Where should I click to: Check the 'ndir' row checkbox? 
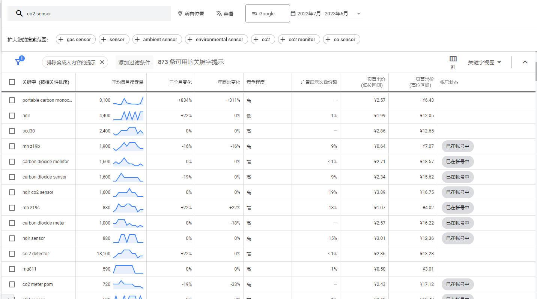click(x=12, y=116)
